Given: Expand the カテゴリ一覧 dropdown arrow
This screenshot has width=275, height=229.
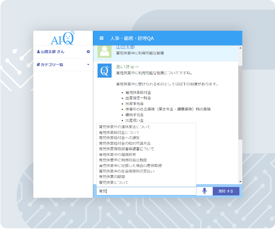Looking at the screenshot, I should (x=88, y=65).
